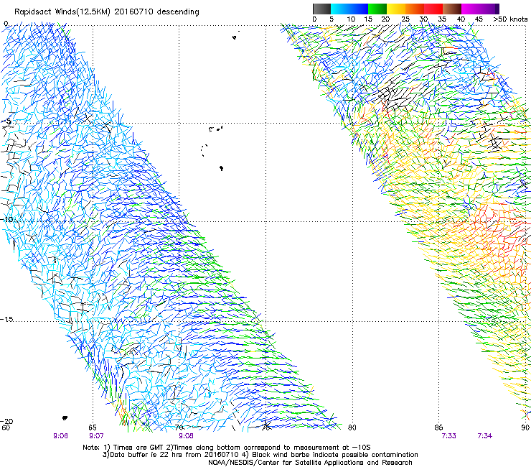This screenshot has height=467, width=531.
Task: Click the '>50 knots' legend label
Action: (x=510, y=19)
